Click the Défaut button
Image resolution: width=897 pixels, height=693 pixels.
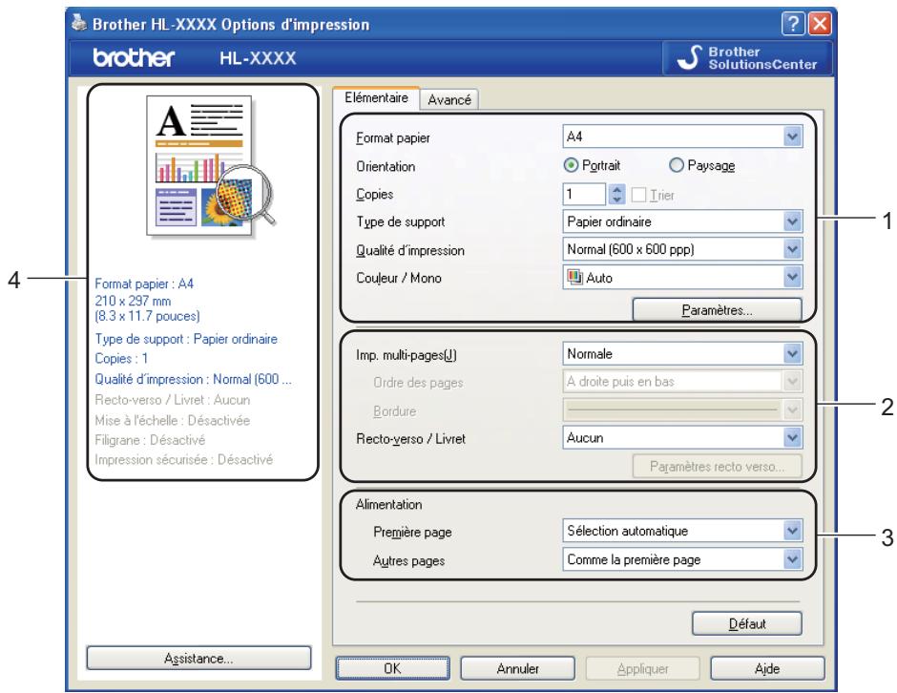(x=746, y=623)
